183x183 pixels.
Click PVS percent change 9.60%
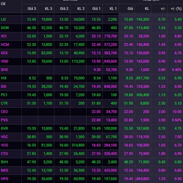tap(177, 120)
